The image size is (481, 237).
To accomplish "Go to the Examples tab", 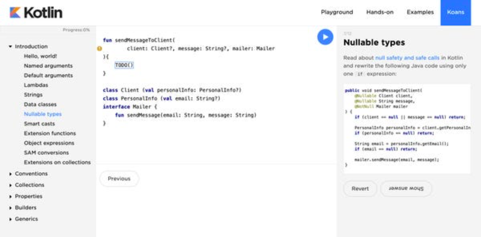I will [x=420, y=12].
